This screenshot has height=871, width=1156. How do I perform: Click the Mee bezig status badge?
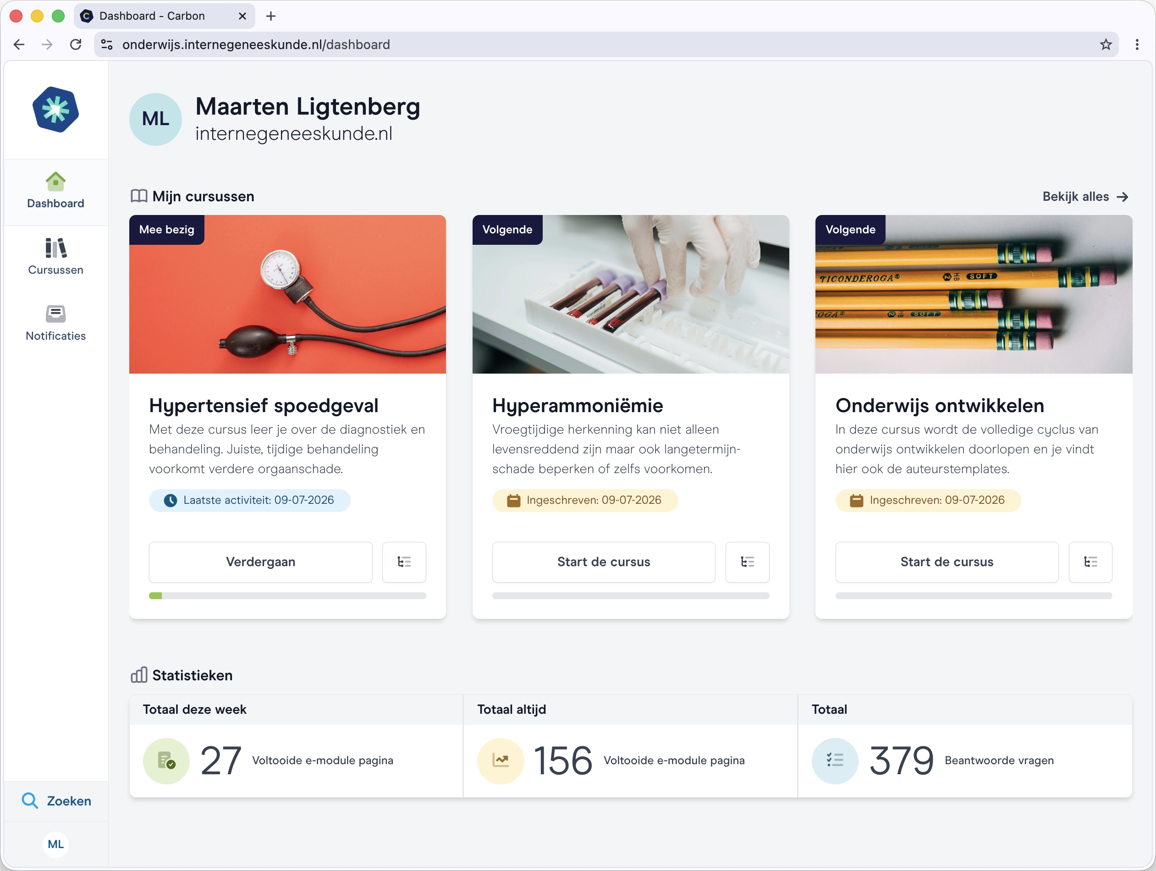(x=166, y=230)
